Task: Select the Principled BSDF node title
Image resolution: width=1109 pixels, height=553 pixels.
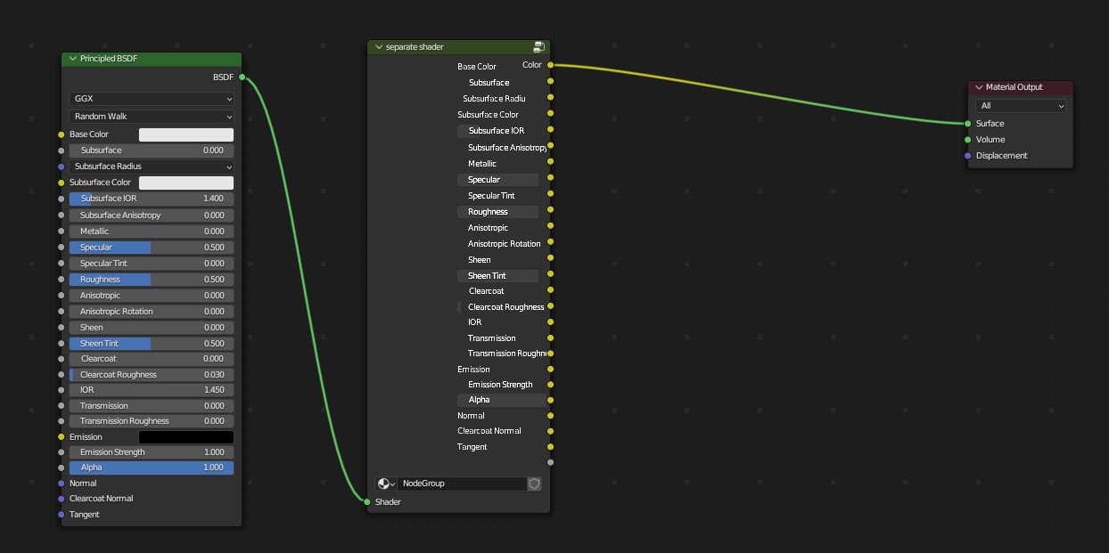Action: tap(109, 59)
